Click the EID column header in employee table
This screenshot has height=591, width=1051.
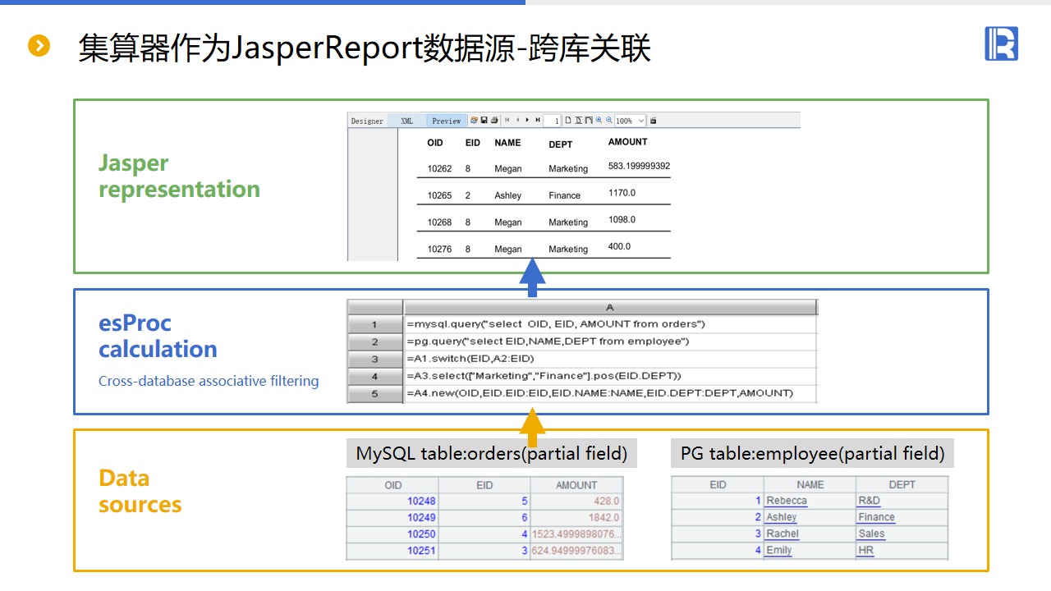pyautogui.click(x=718, y=485)
